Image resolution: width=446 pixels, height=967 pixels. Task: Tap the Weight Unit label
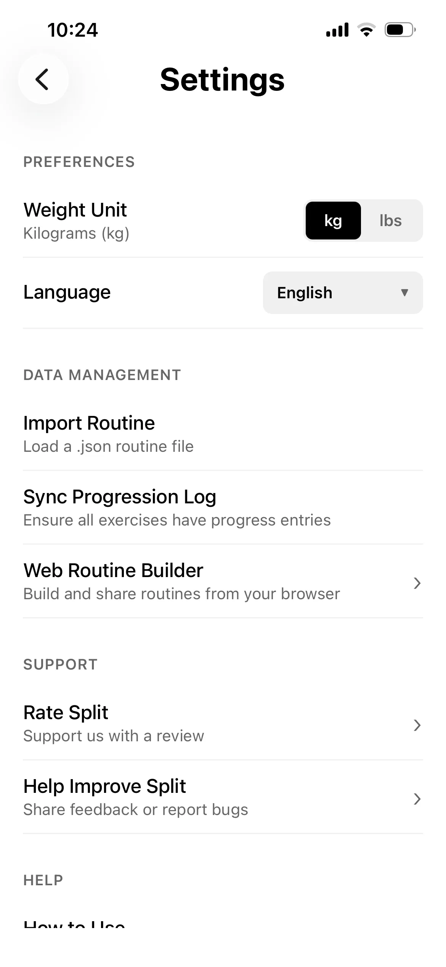[x=75, y=210]
